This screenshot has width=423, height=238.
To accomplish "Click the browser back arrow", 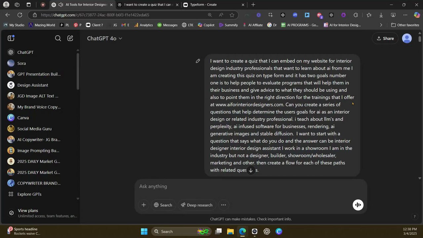I will point(8,15).
